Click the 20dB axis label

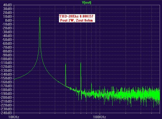pos(7,13)
